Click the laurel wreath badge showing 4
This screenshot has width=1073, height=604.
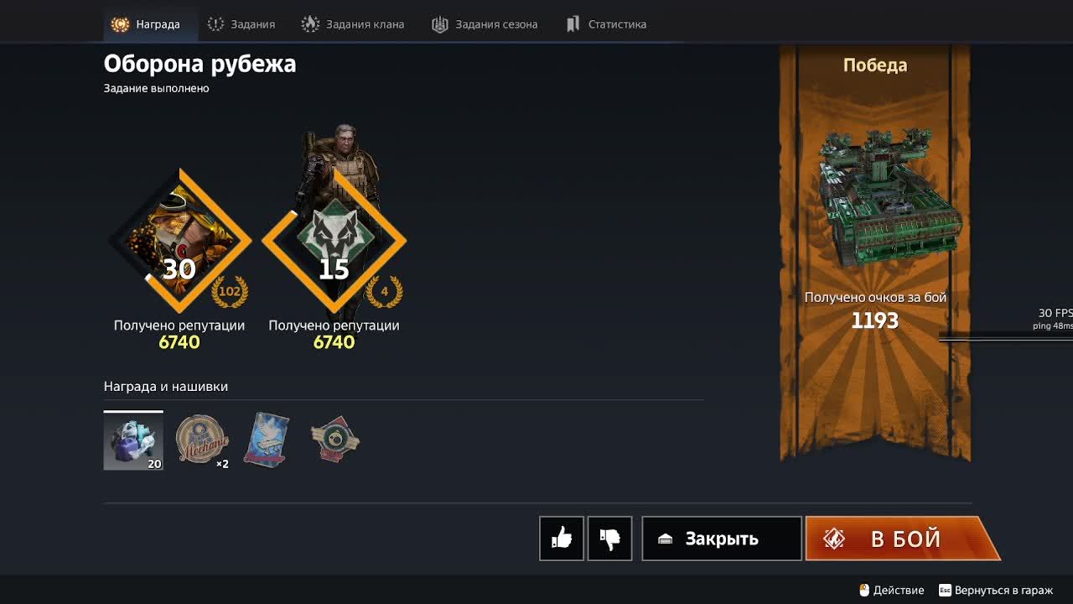point(385,292)
